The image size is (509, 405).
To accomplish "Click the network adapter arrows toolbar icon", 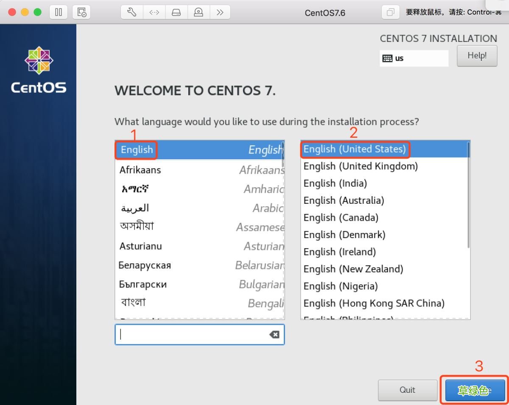I will [x=154, y=12].
